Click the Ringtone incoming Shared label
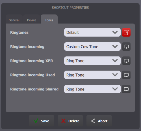Viewport: 141px width, 131px height. pyautogui.click(x=34, y=89)
